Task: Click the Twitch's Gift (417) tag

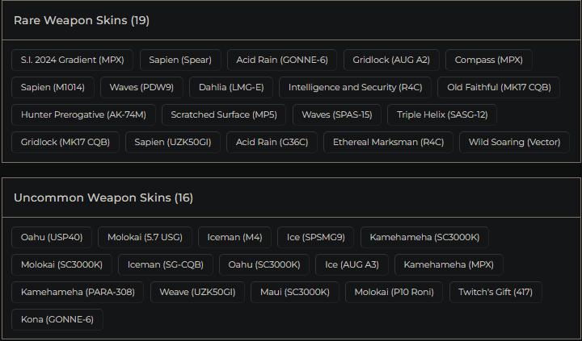Action: 496,292
